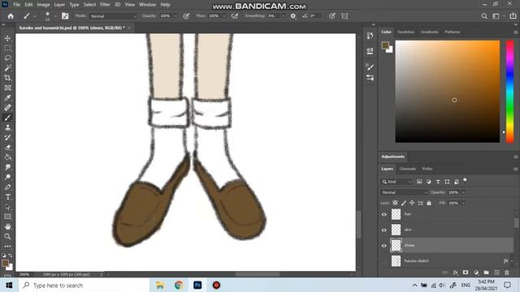Click the foreground color swatch in toolbox
Screen dimensions: 520x292
5,263
